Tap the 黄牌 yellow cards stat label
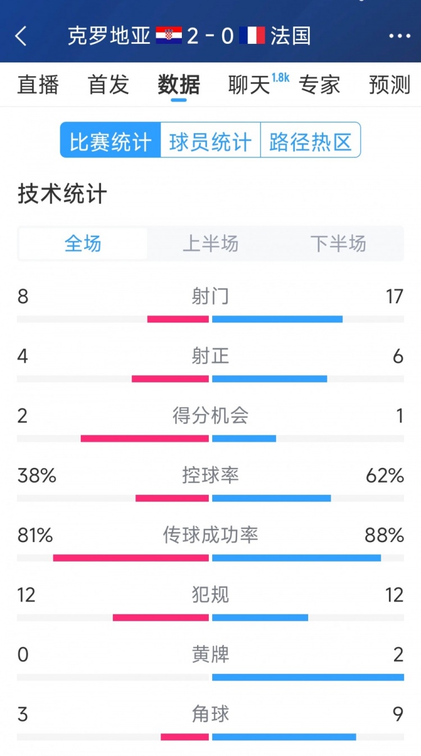 click(210, 654)
